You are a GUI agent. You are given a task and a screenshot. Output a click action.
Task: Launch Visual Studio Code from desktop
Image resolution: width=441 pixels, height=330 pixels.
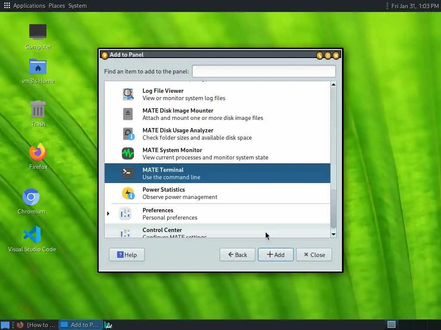click(x=32, y=235)
